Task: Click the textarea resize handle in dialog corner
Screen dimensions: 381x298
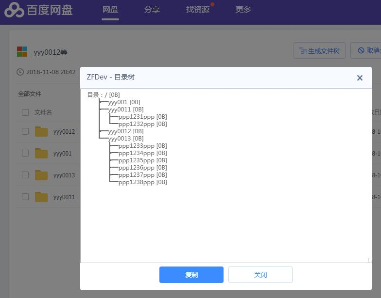Action: point(370,260)
